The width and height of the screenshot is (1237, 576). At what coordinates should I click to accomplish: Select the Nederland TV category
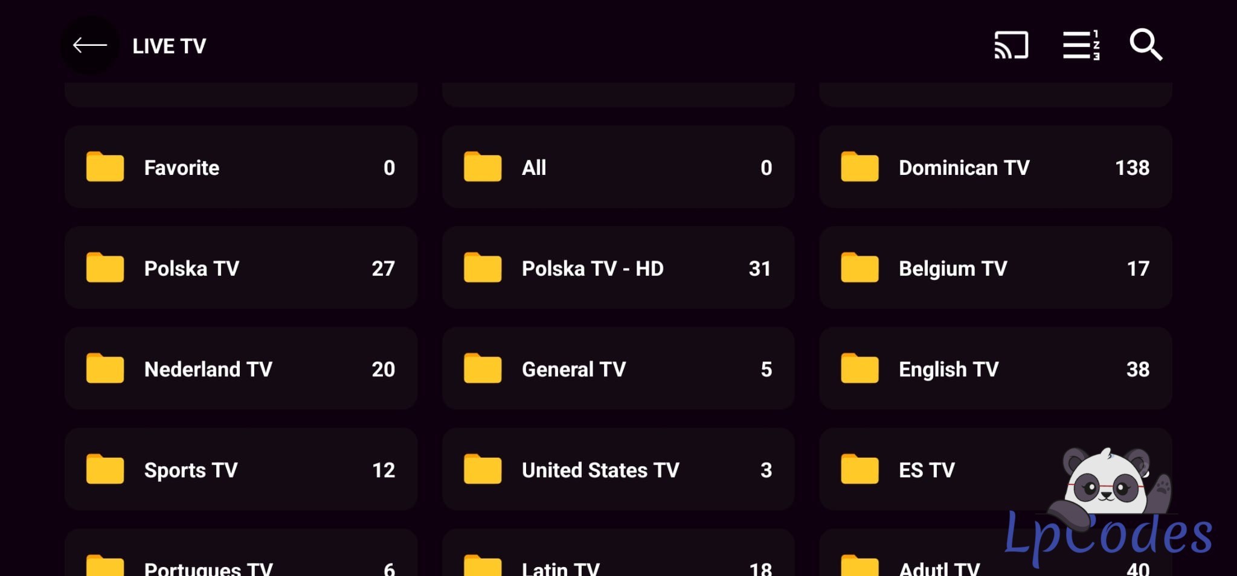click(240, 369)
